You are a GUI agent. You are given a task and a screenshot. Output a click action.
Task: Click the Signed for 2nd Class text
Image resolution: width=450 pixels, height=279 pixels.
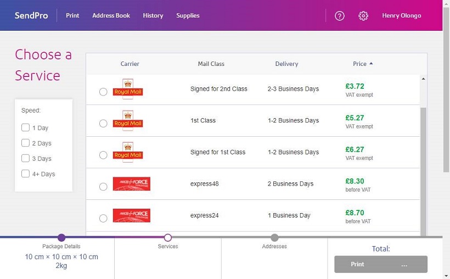point(218,89)
